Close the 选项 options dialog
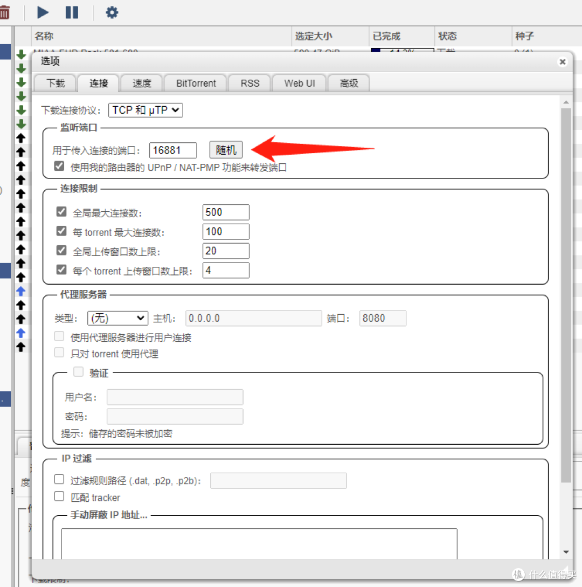The width and height of the screenshot is (582, 587). pyautogui.click(x=563, y=61)
